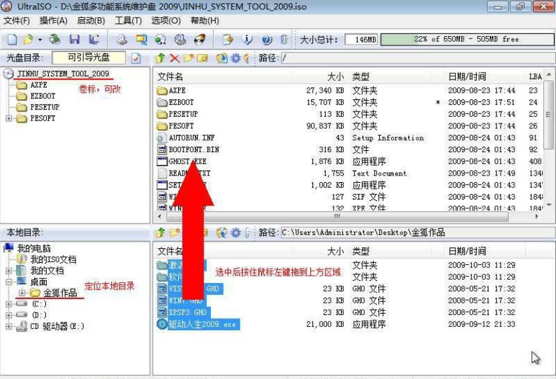Expand the (C:) drive node
This screenshot has width=556, height=379.
(9, 304)
